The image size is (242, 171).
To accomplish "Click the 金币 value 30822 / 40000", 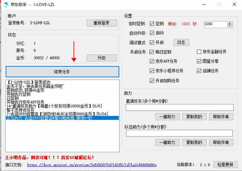I will pos(47,58).
